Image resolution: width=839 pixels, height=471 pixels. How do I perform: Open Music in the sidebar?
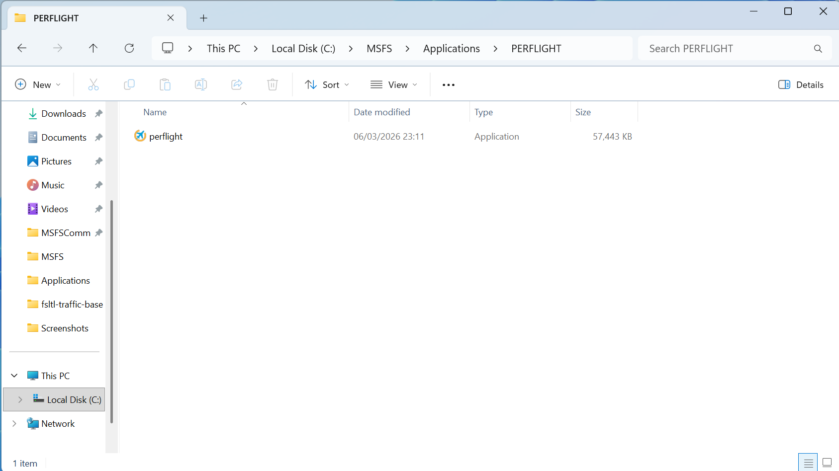53,185
